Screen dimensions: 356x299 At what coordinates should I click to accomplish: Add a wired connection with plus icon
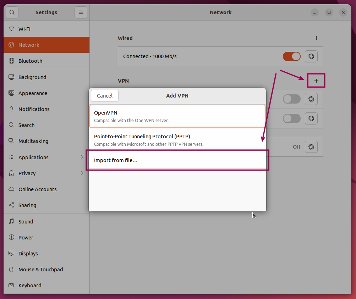[316, 38]
